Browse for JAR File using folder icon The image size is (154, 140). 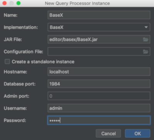(146, 40)
